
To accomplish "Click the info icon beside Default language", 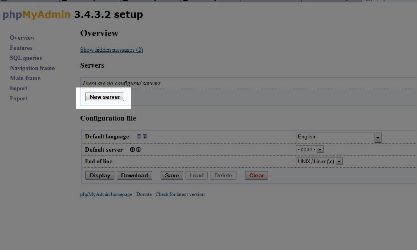I will click(145, 136).
